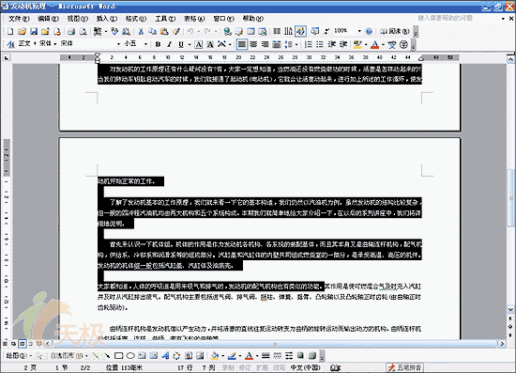The width and height of the screenshot is (516, 373).
Task: Click the vertical scrollbar down arrow
Action: click(x=510, y=310)
